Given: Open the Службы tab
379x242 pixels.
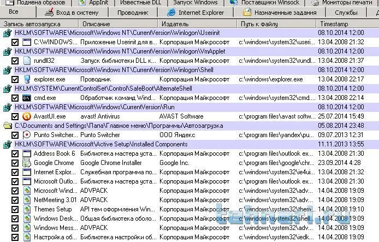Looking at the screenshot, I should click(346, 13).
